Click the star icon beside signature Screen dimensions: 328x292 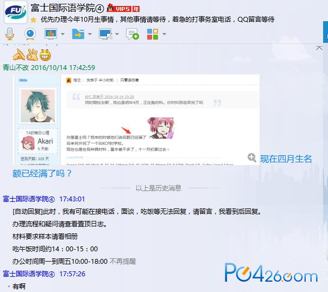pyautogui.click(x=33, y=20)
